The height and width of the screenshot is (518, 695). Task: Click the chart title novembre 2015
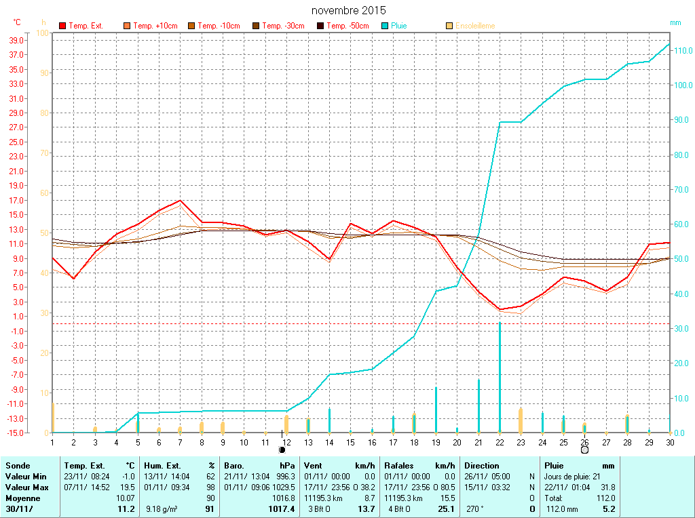tap(348, 10)
